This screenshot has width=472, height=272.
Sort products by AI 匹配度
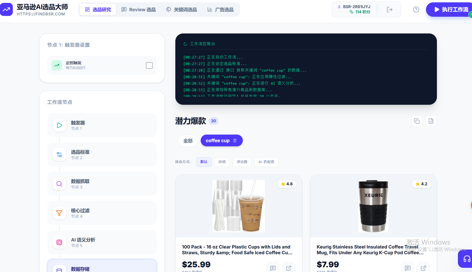click(x=266, y=162)
